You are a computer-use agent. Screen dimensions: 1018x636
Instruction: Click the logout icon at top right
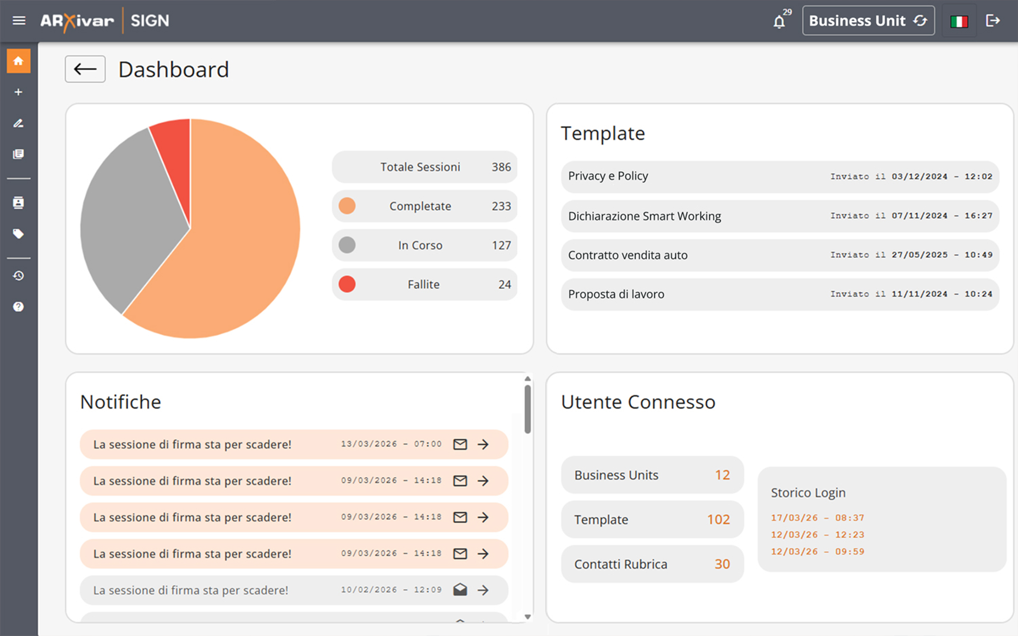pyautogui.click(x=993, y=20)
